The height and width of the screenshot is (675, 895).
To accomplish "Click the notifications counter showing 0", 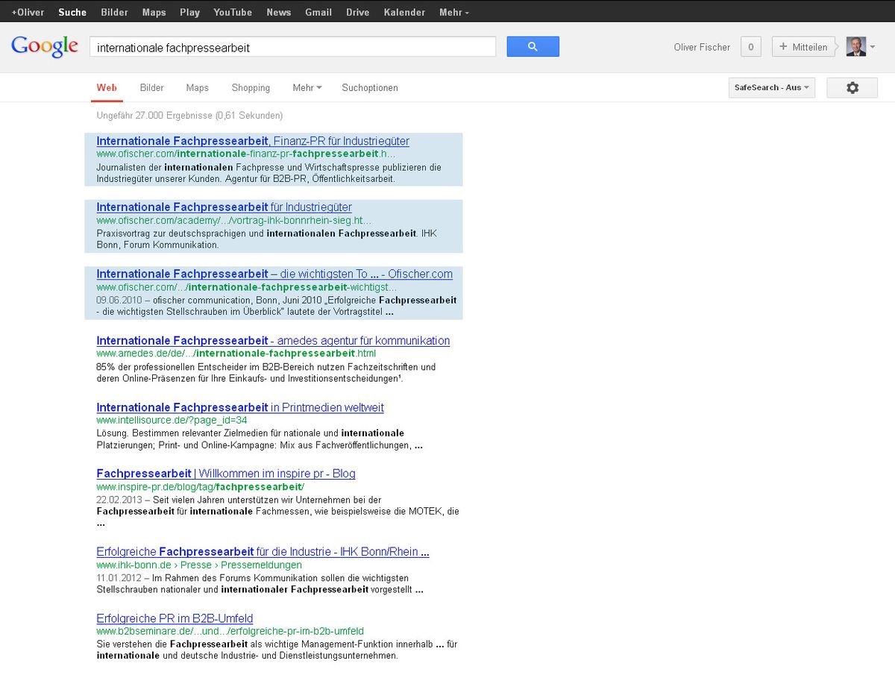I will (750, 47).
